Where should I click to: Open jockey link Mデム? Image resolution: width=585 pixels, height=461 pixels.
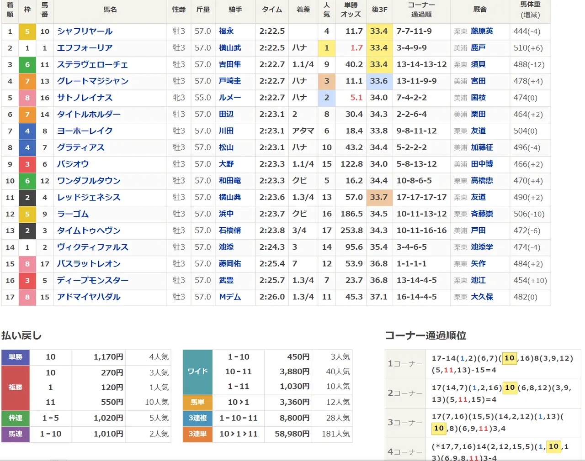pyautogui.click(x=230, y=297)
